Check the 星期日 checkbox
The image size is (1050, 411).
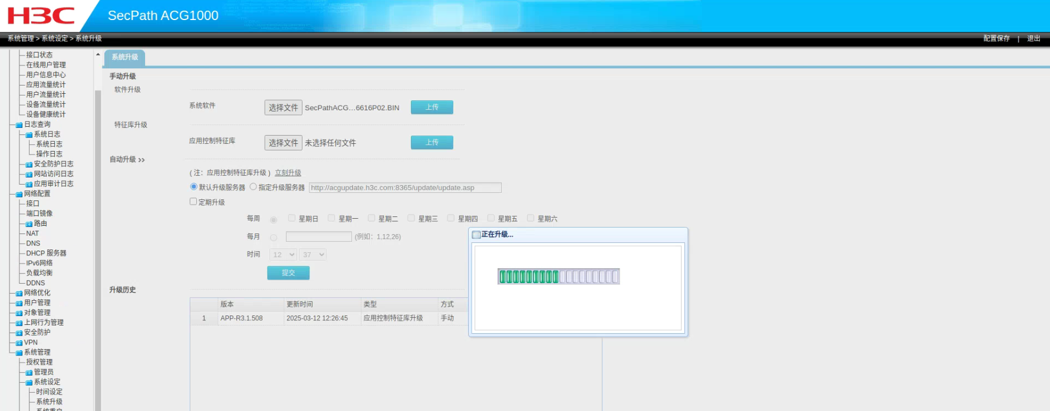click(x=292, y=218)
